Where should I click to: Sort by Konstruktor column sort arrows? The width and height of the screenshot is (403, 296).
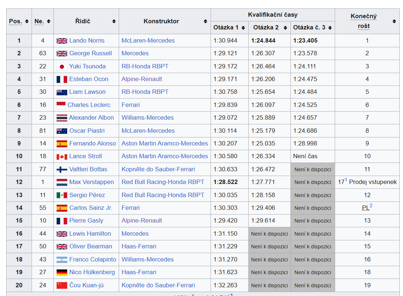click(x=205, y=21)
